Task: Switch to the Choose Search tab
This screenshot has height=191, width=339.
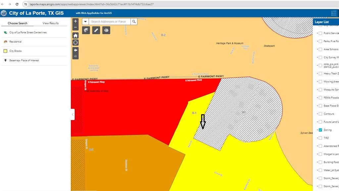Action: (x=18, y=23)
